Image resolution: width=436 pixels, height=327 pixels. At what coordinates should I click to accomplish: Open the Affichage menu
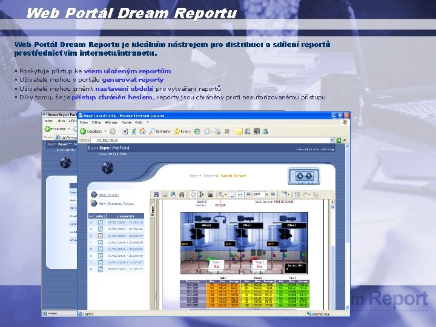[111, 122]
